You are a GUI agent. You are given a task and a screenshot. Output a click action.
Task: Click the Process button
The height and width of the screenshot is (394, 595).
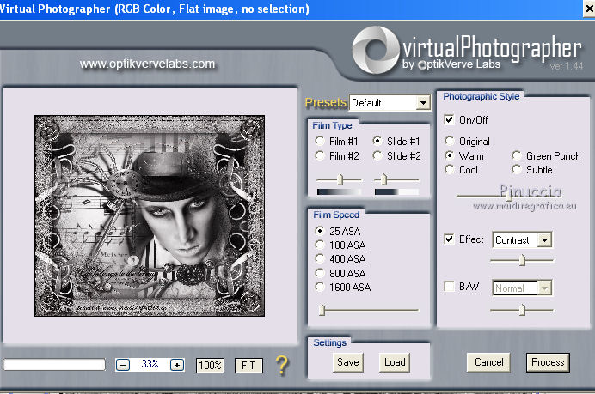click(548, 362)
